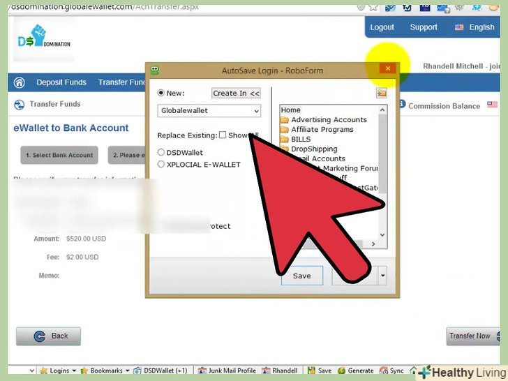Tick the Show All checkbox
508x381 pixels.
click(223, 135)
